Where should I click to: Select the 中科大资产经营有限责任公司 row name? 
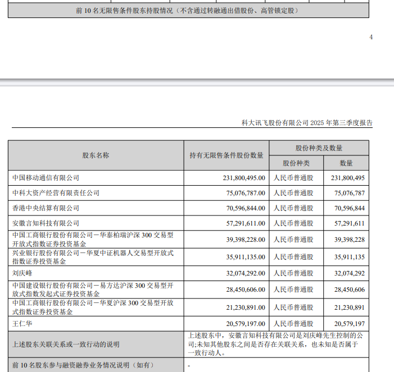point(56,193)
